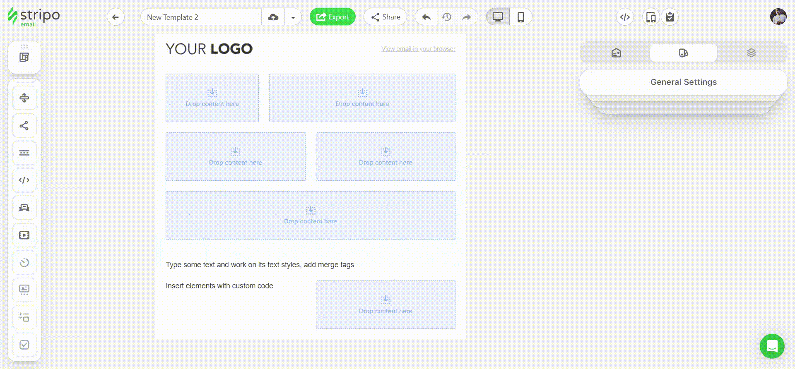Image resolution: width=795 pixels, height=369 pixels.
Task: Switch to the first settings panel tab
Action: tap(616, 53)
